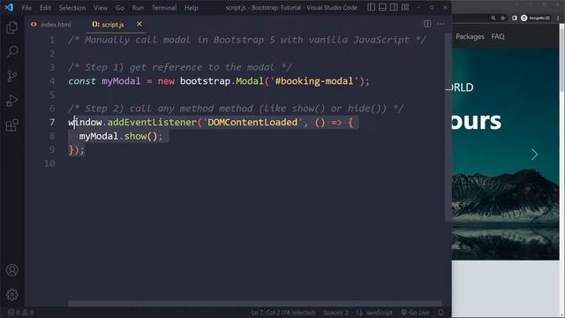Click 'DOMContentLoaded' string in code

pyautogui.click(x=252, y=122)
